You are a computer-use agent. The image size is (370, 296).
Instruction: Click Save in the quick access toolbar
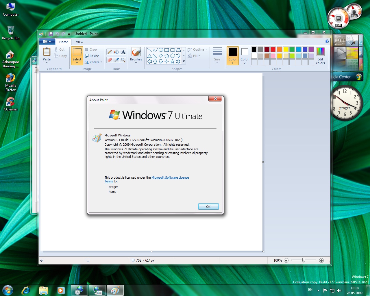tap(51, 34)
